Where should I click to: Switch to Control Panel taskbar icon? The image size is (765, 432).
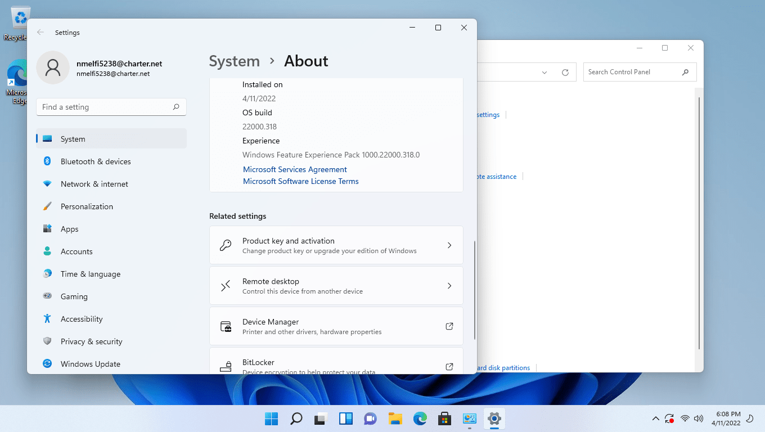point(469,418)
